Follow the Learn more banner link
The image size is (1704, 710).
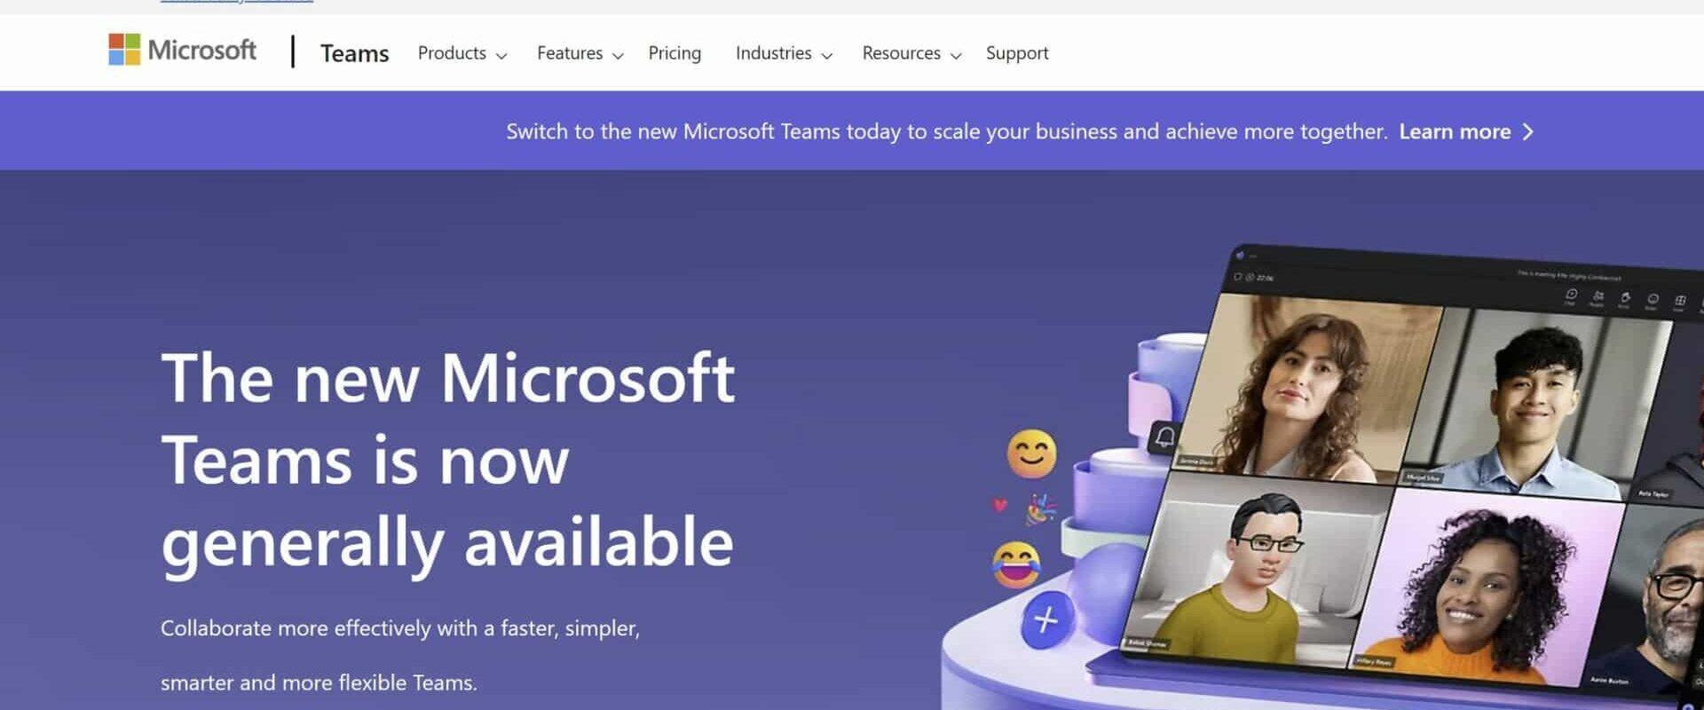[1455, 131]
